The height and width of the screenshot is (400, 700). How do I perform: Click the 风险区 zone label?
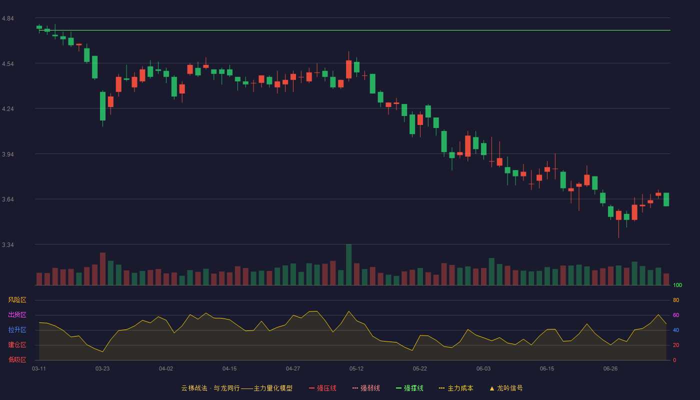coord(17,300)
